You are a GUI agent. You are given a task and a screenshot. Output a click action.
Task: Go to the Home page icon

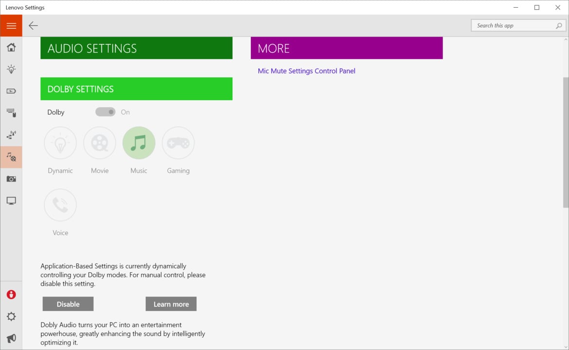(x=11, y=47)
